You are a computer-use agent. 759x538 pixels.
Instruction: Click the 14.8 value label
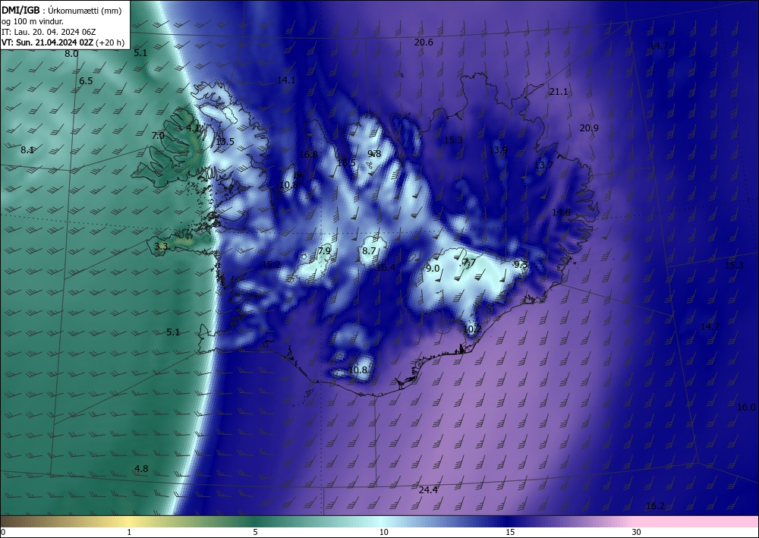561,212
